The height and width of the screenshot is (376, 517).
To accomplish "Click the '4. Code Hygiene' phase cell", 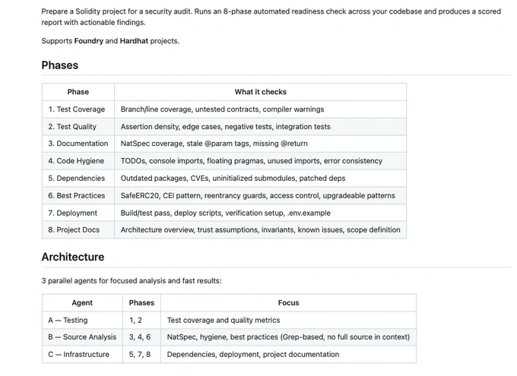I will point(78,161).
